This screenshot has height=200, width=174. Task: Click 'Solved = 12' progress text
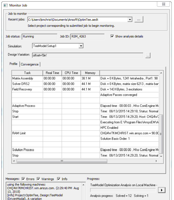point(124,196)
